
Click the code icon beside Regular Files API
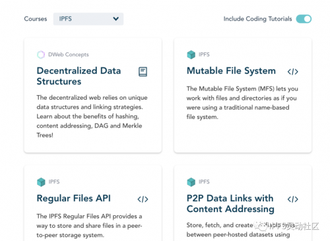(x=143, y=199)
